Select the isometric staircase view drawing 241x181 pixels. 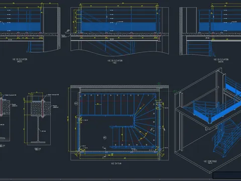click(x=208, y=120)
